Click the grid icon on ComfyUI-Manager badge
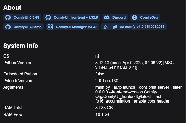The height and width of the screenshot is (123, 186). point(50,27)
